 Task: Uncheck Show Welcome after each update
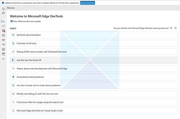12,21
